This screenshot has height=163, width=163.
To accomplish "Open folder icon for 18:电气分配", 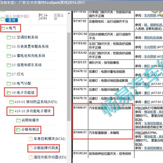I will [x=9, y=83].
